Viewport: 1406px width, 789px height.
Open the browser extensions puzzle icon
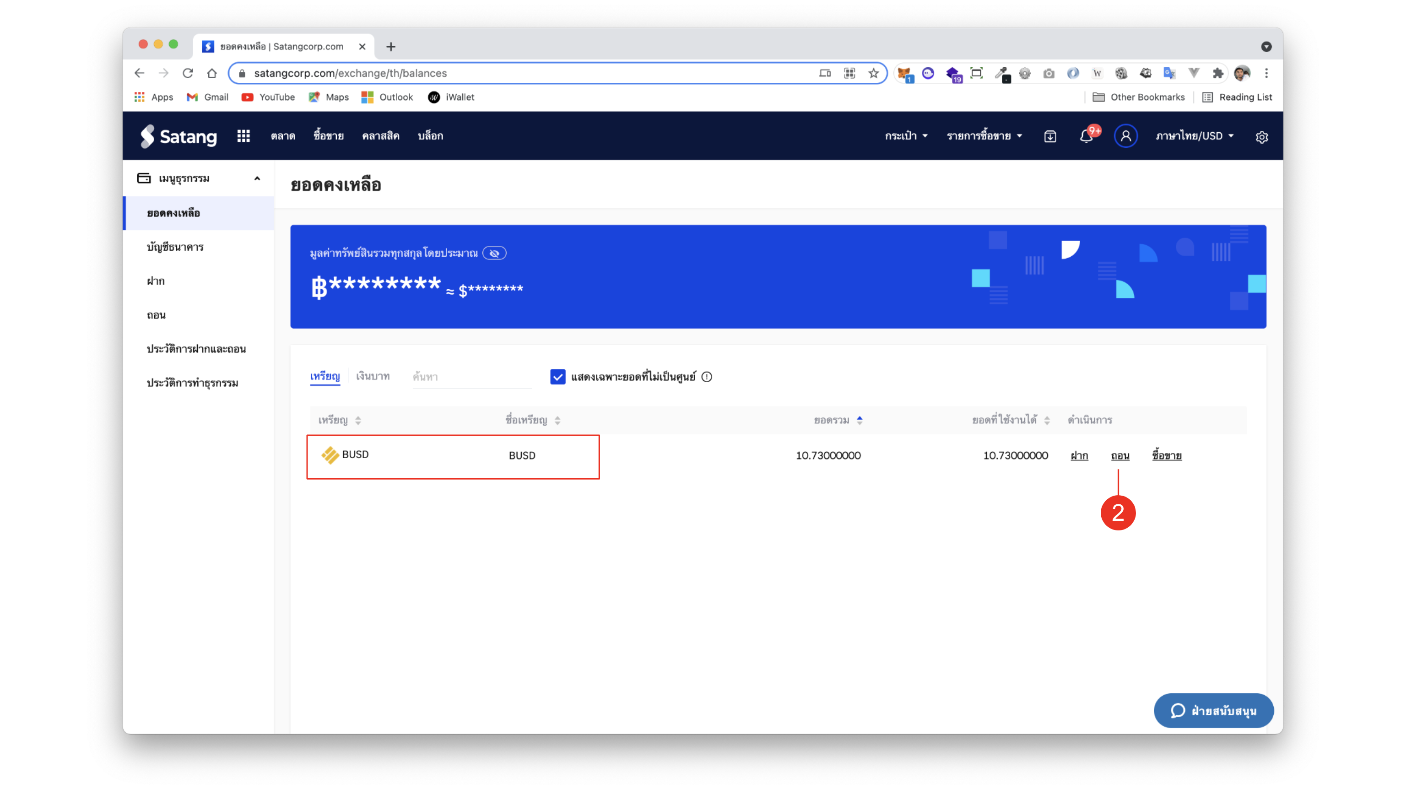[x=1218, y=73]
